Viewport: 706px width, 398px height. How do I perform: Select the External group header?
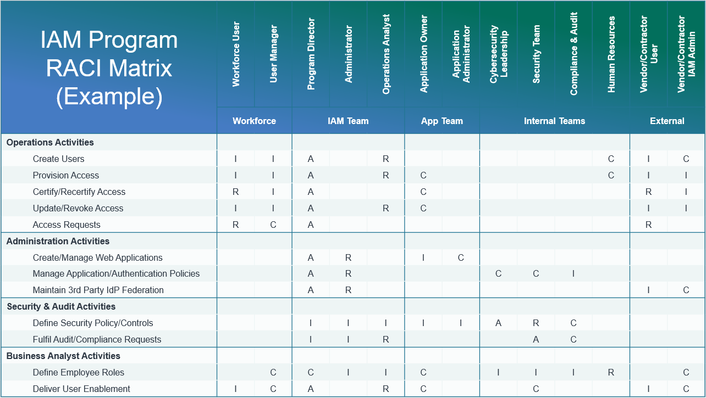[667, 121]
